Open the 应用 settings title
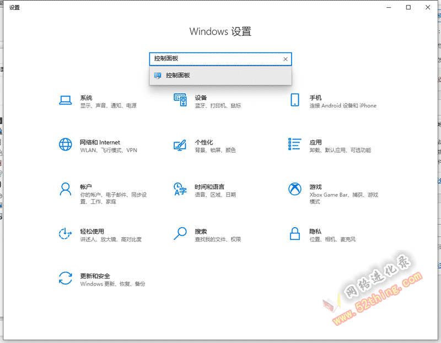441x343 pixels. (315, 142)
